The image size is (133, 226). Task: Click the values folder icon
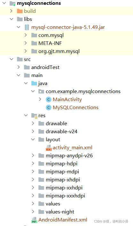pyautogui.click(x=41, y=204)
